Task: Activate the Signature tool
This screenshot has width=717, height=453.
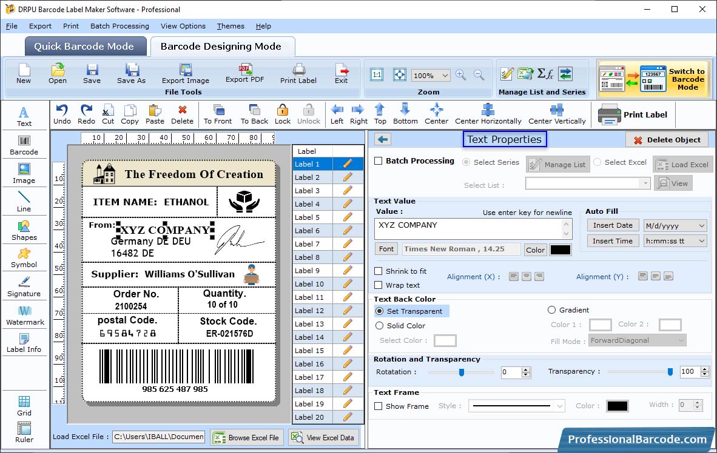Action: tap(24, 287)
